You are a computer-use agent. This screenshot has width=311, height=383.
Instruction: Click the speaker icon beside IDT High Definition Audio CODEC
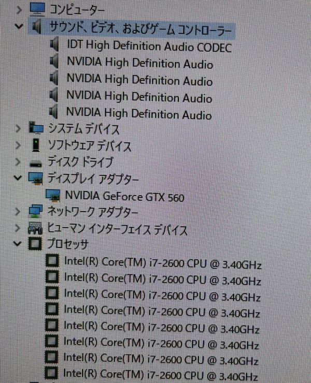click(x=54, y=45)
